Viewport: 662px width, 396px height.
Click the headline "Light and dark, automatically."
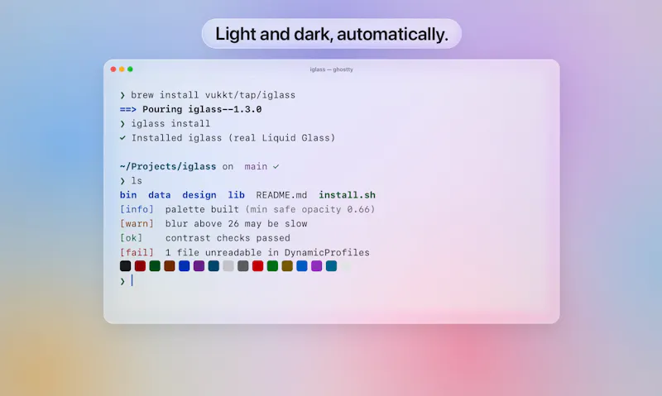332,34
